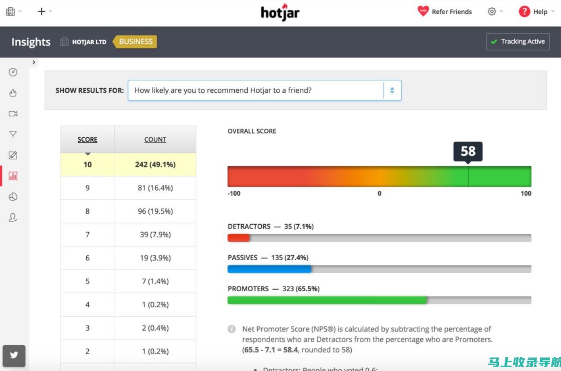Viewport: 561px width, 371px height.
Task: Click the count cell '96 (19.5%)'
Action: 155,211
